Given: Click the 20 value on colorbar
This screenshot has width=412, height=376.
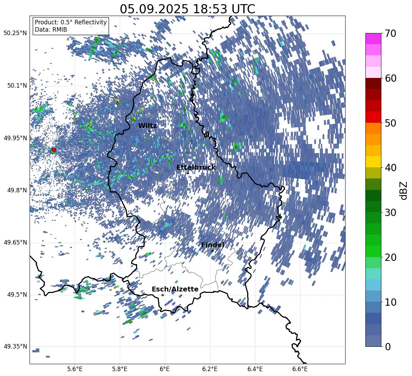Looking at the screenshot, I should click(x=390, y=257).
